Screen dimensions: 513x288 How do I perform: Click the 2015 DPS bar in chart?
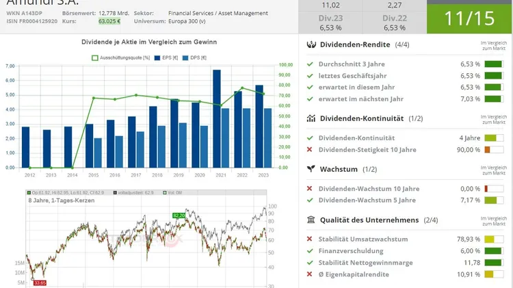(x=98, y=153)
